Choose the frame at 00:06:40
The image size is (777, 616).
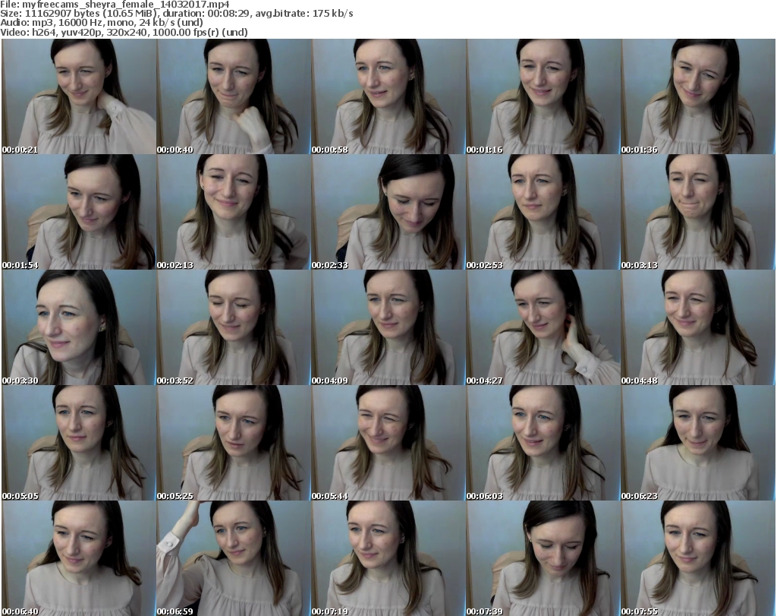[x=79, y=558]
